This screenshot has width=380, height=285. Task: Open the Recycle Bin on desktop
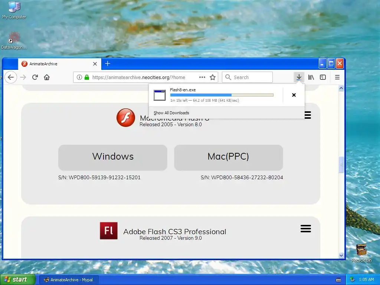[361, 253]
